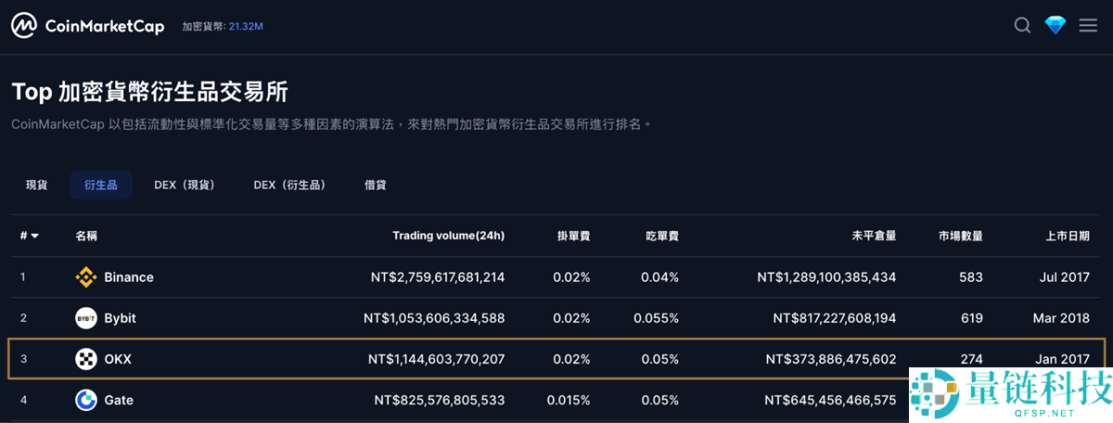This screenshot has width=1113, height=423.
Task: Click the 加密貨幣 21.32M link
Action: pos(224,26)
